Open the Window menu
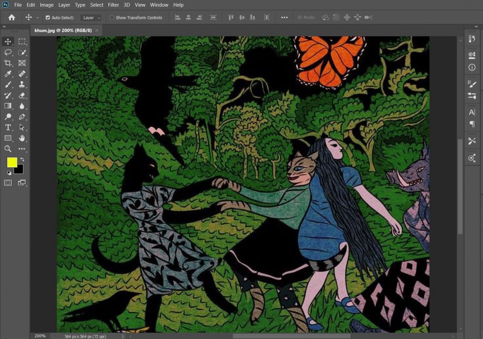This screenshot has height=339, width=483. click(x=159, y=5)
